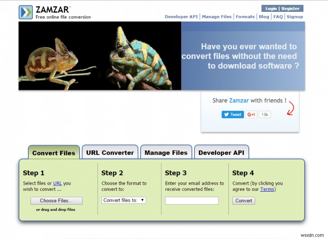
Task: Click the 15k share count bubble
Action: click(x=264, y=114)
